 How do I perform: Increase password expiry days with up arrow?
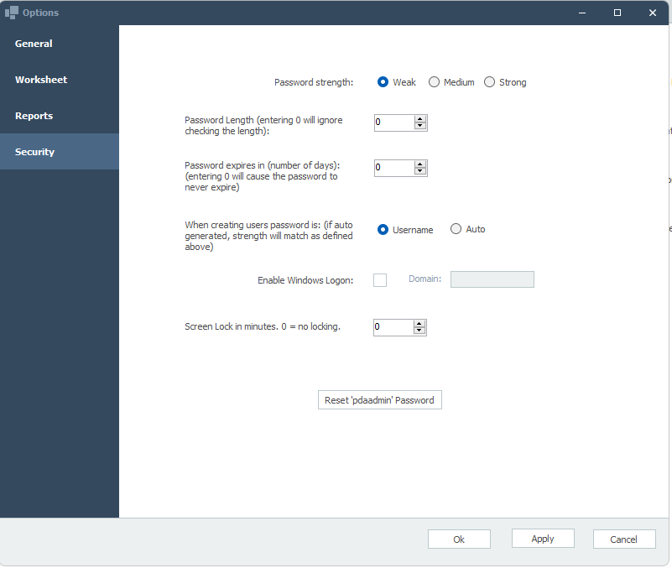(420, 164)
